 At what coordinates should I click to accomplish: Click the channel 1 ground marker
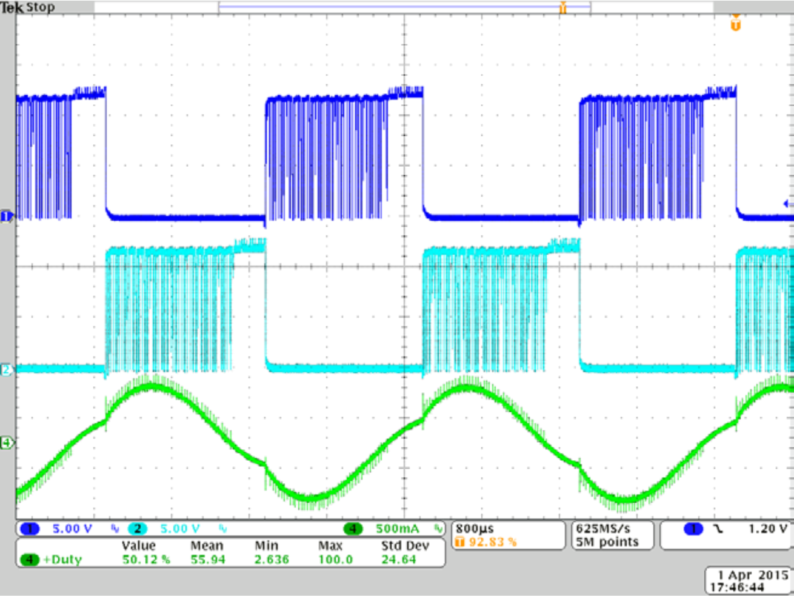pos(6,216)
